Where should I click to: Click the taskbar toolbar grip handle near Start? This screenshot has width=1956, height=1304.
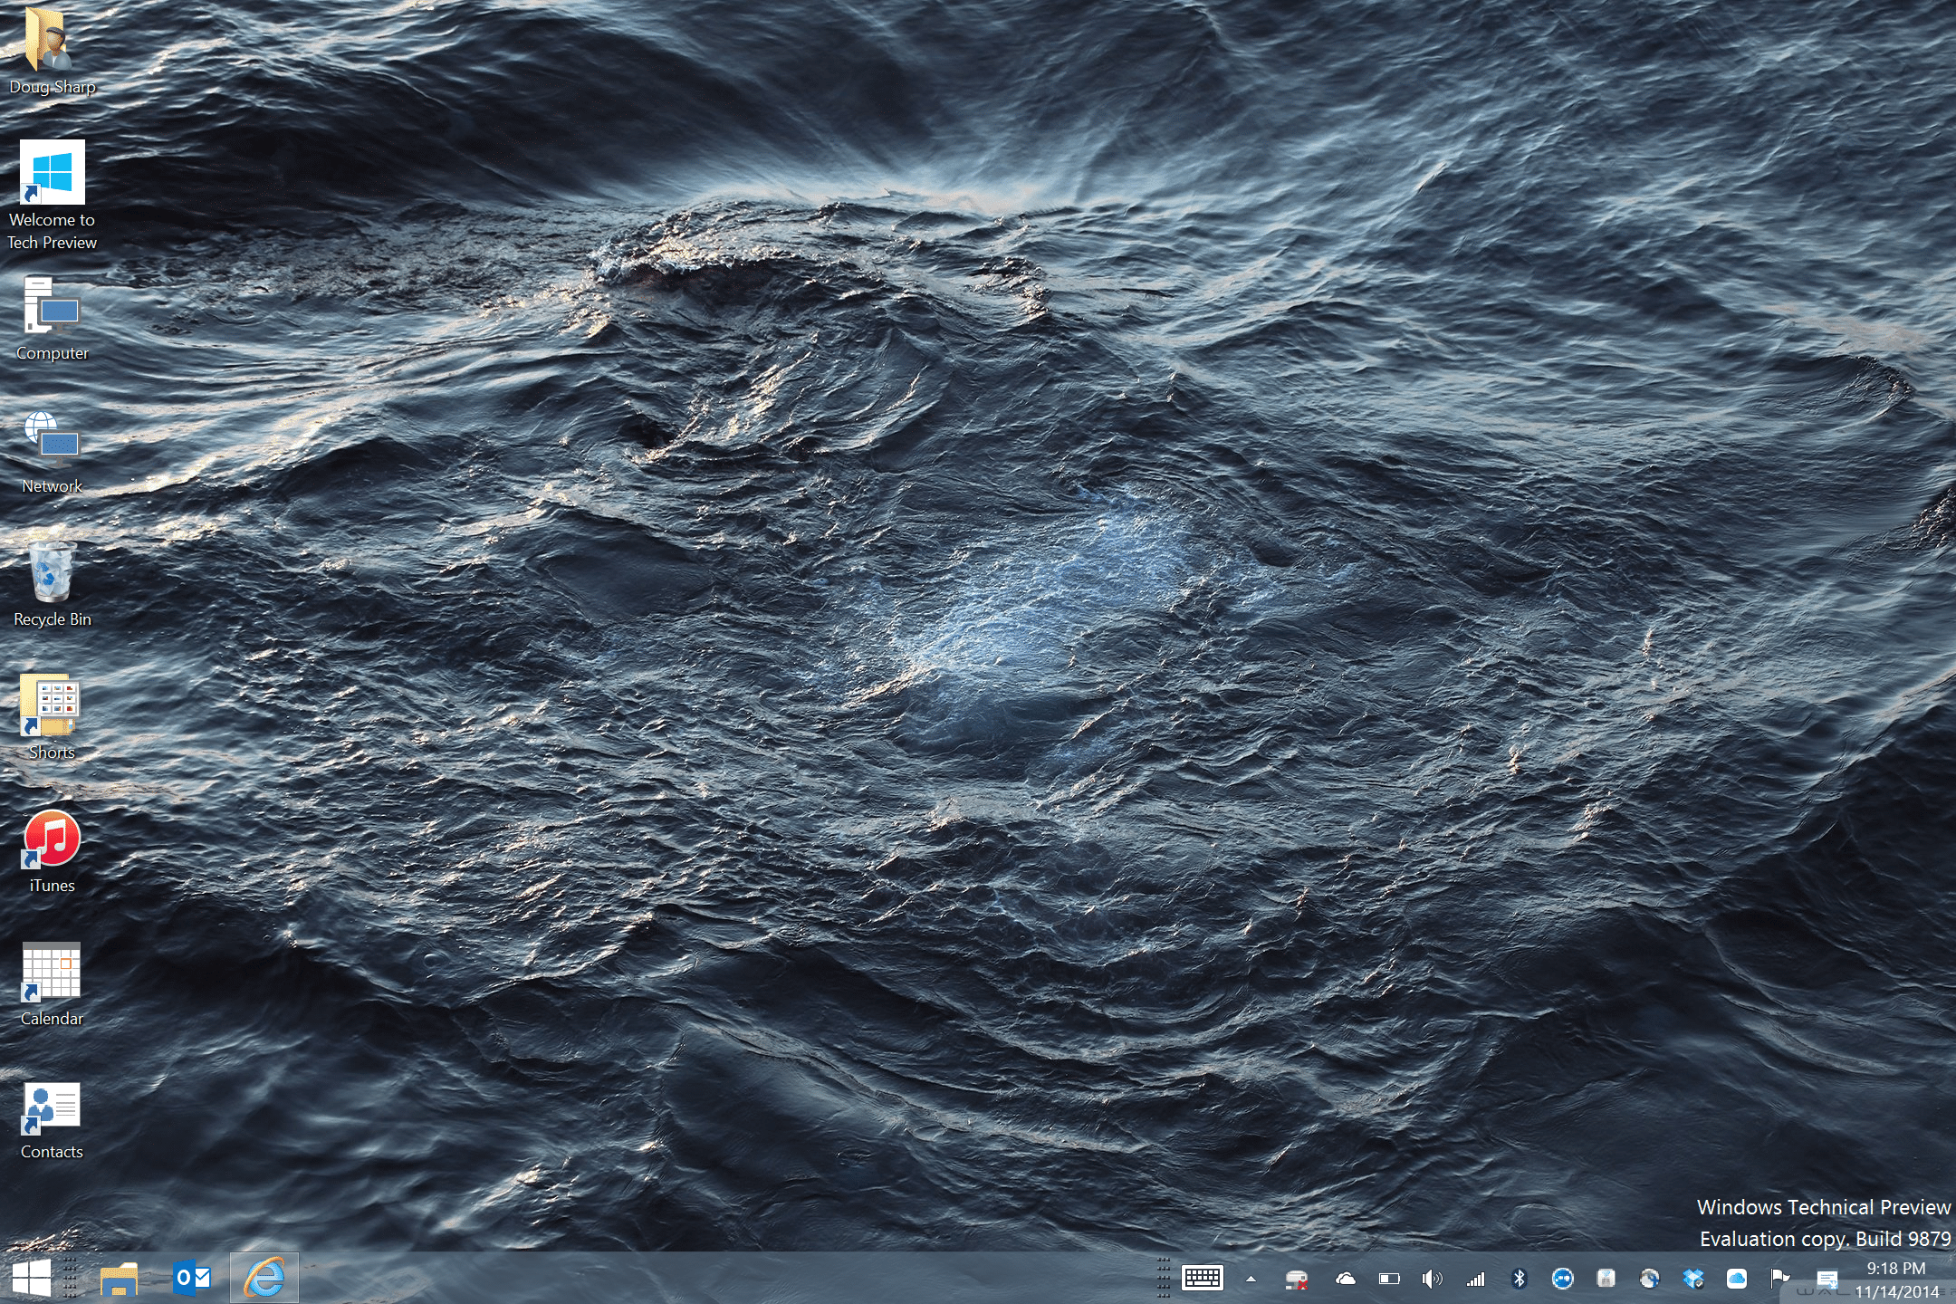[70, 1278]
